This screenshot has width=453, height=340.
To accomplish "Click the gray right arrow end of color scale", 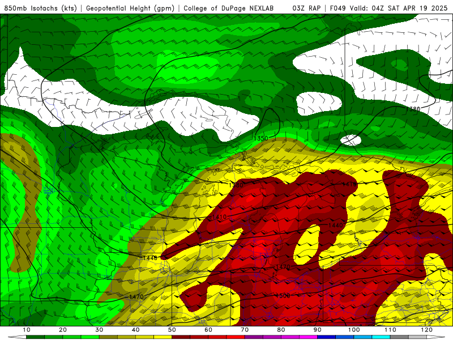I will [x=435, y=337].
